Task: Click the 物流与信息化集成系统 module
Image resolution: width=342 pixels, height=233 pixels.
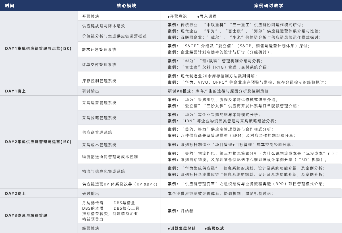Action: [x=119, y=171]
